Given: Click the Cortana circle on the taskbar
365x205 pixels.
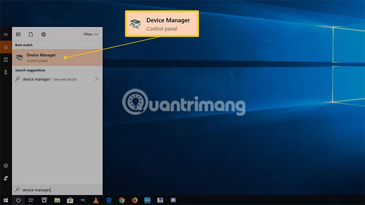Looking at the screenshot, I should 19,200.
